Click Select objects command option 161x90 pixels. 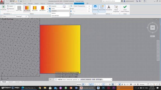tap(86, 79)
